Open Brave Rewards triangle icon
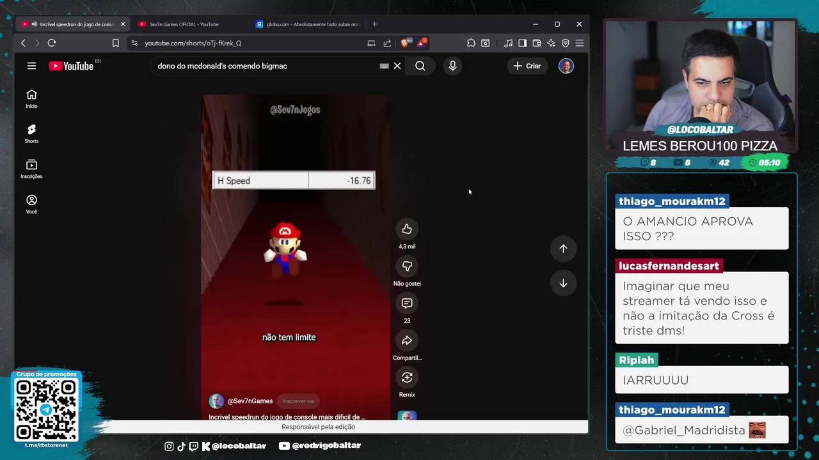This screenshot has height=460, width=819. 421,43
